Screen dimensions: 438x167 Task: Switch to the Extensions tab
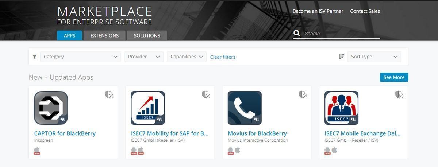coord(104,36)
